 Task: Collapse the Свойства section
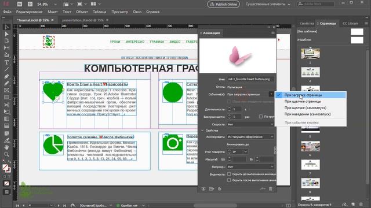pos(202,131)
